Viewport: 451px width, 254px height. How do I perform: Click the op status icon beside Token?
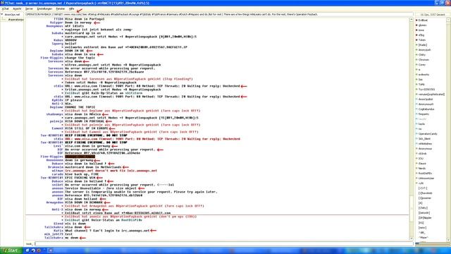(x=416, y=40)
